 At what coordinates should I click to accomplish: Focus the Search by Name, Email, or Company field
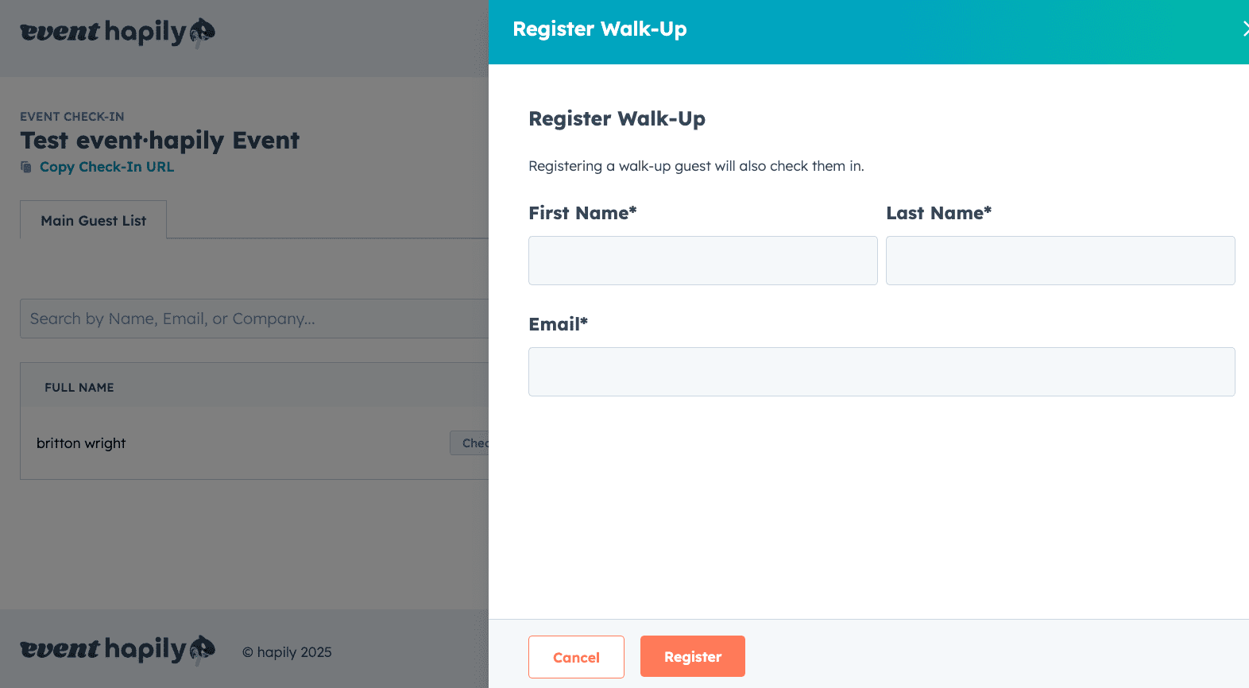point(254,319)
